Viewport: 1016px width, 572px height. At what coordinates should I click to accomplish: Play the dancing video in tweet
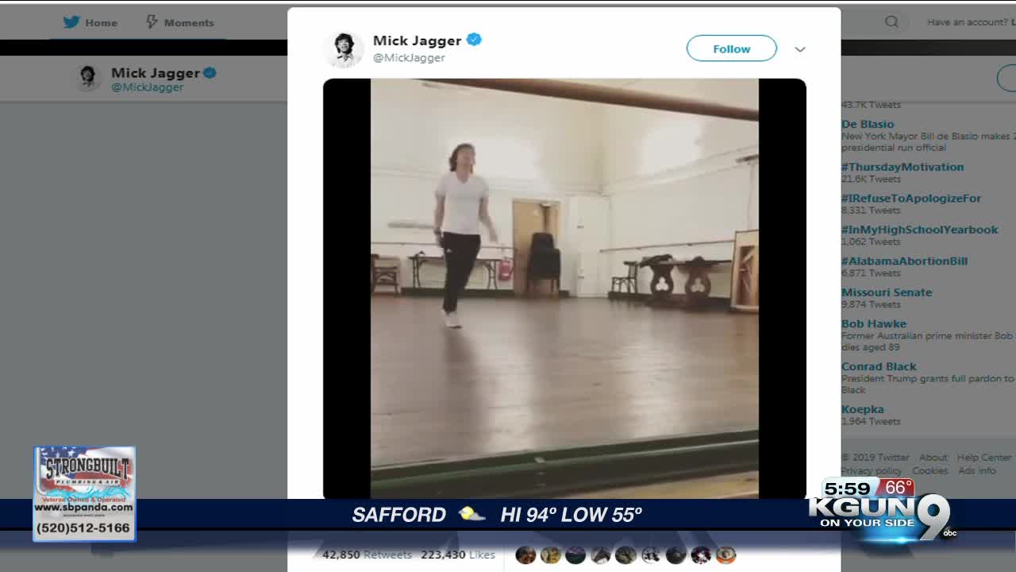click(x=564, y=288)
